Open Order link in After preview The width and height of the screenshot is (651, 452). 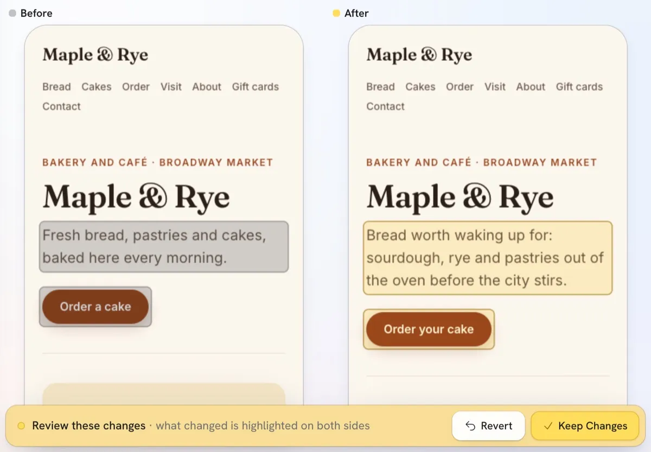[459, 87]
